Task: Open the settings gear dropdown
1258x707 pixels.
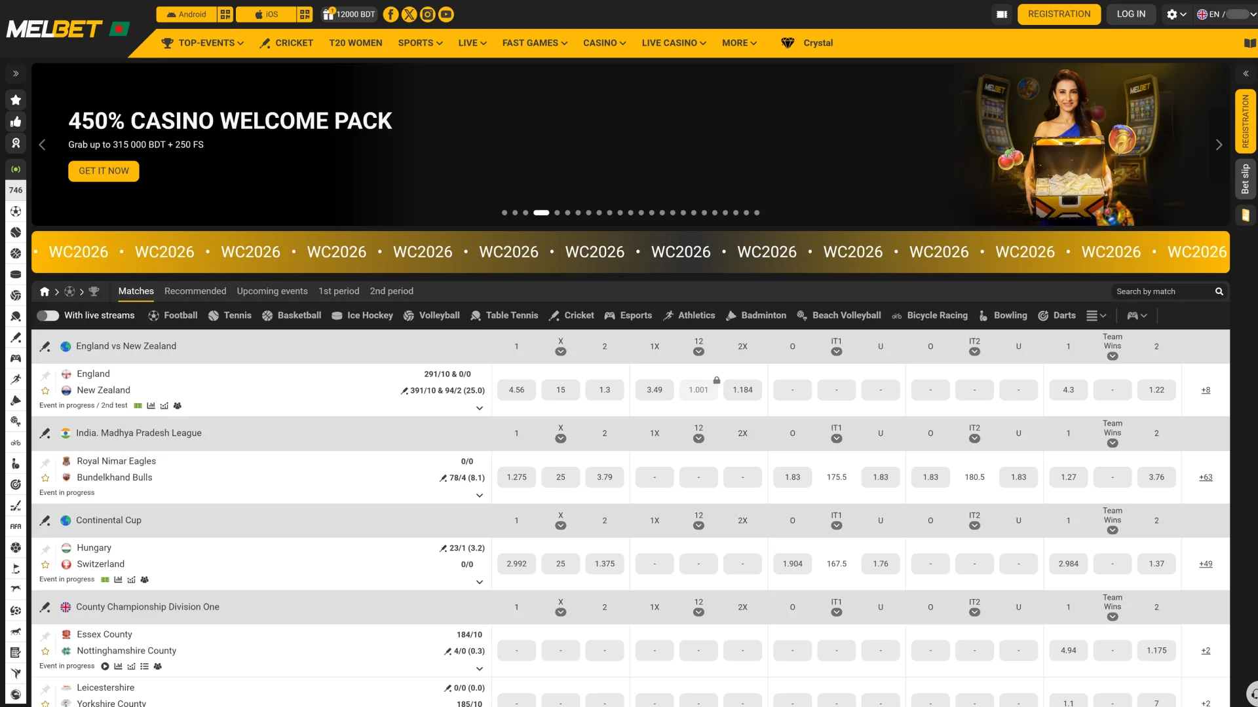Action: (x=1177, y=14)
